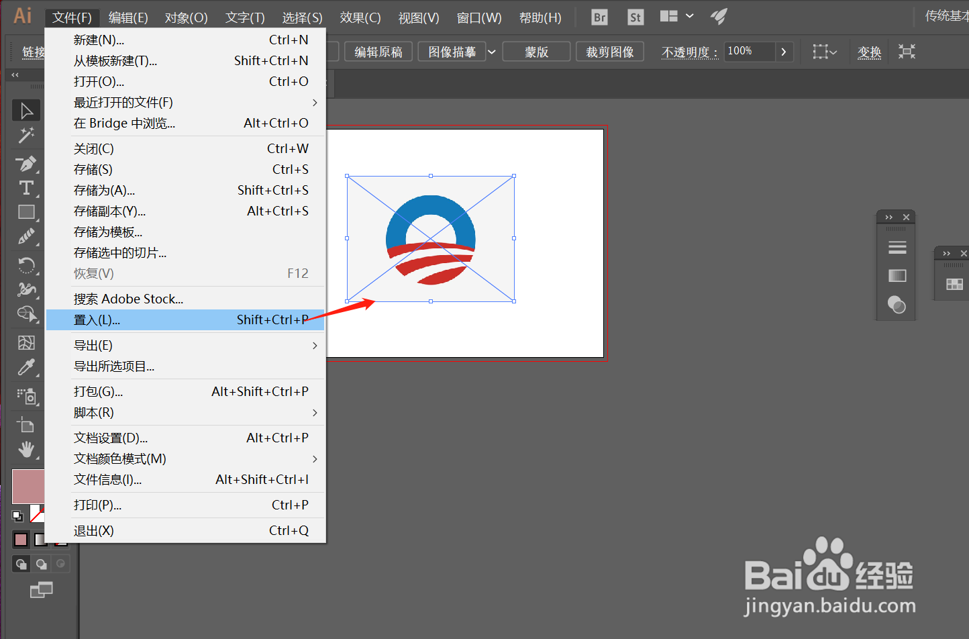The image size is (969, 639).
Task: Open the Object menu
Action: [x=186, y=17]
